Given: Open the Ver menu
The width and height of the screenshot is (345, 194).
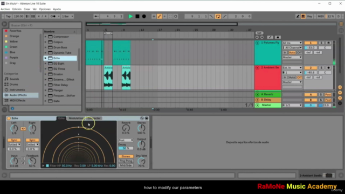Looking at the screenshot, I should pyautogui.click(x=34, y=9).
